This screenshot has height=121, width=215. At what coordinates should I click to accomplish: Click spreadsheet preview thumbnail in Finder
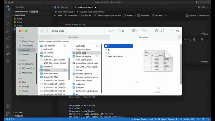(x=158, y=61)
